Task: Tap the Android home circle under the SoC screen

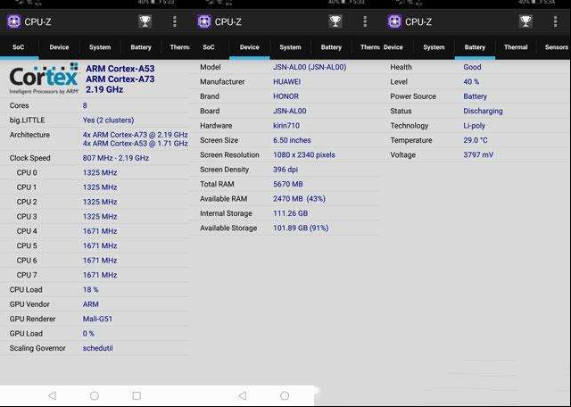Action: click(x=95, y=395)
